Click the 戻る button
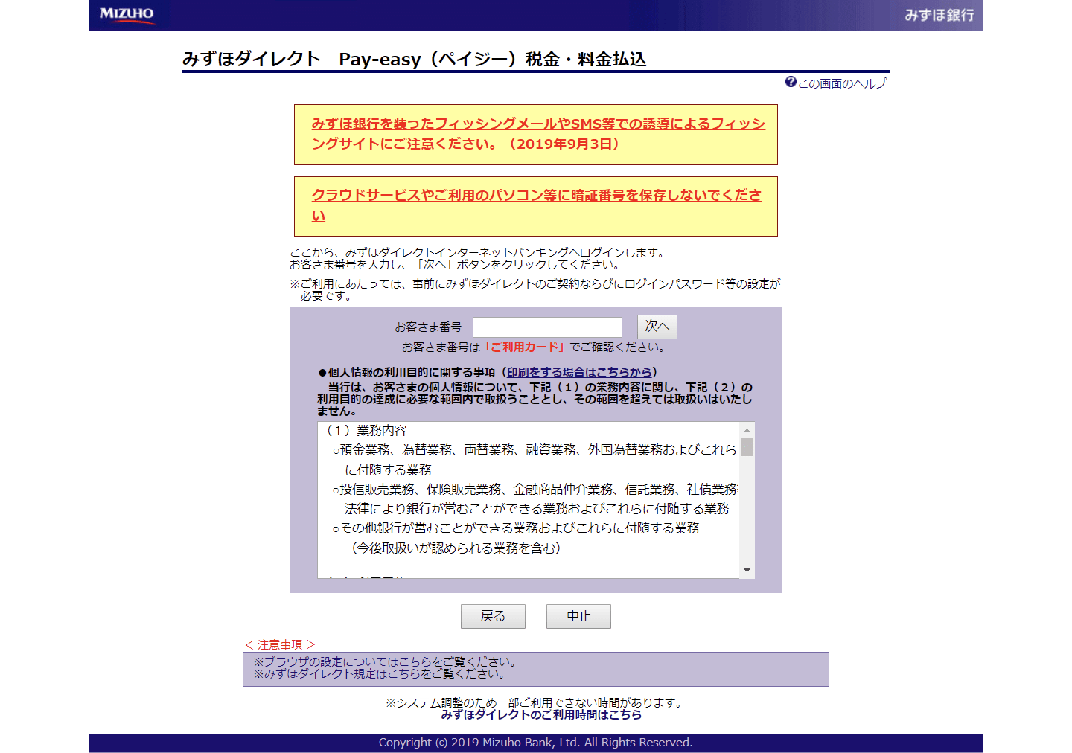1072x753 pixels. pyautogui.click(x=493, y=616)
